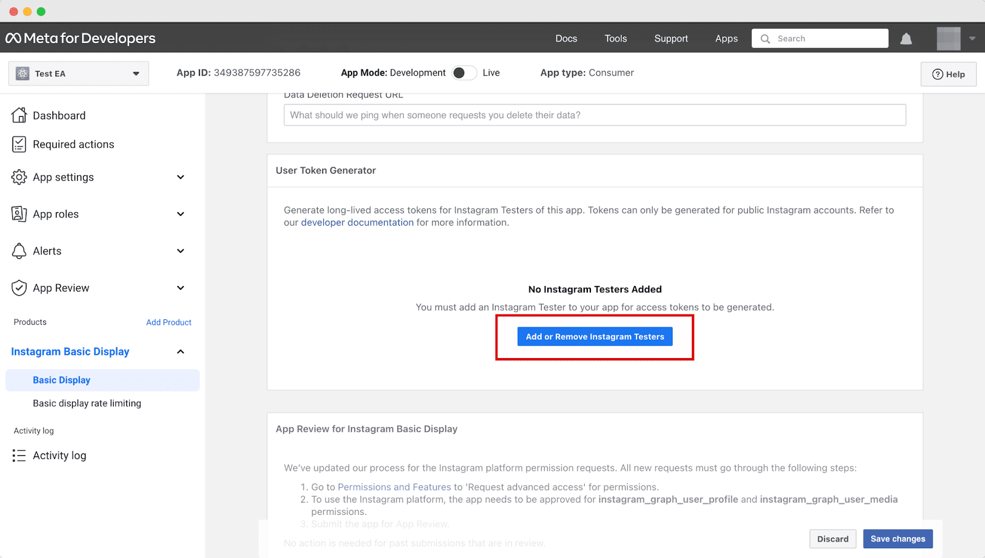The image size is (985, 558).
Task: Click App Review for Instagram Basic Display heading
Action: (366, 429)
